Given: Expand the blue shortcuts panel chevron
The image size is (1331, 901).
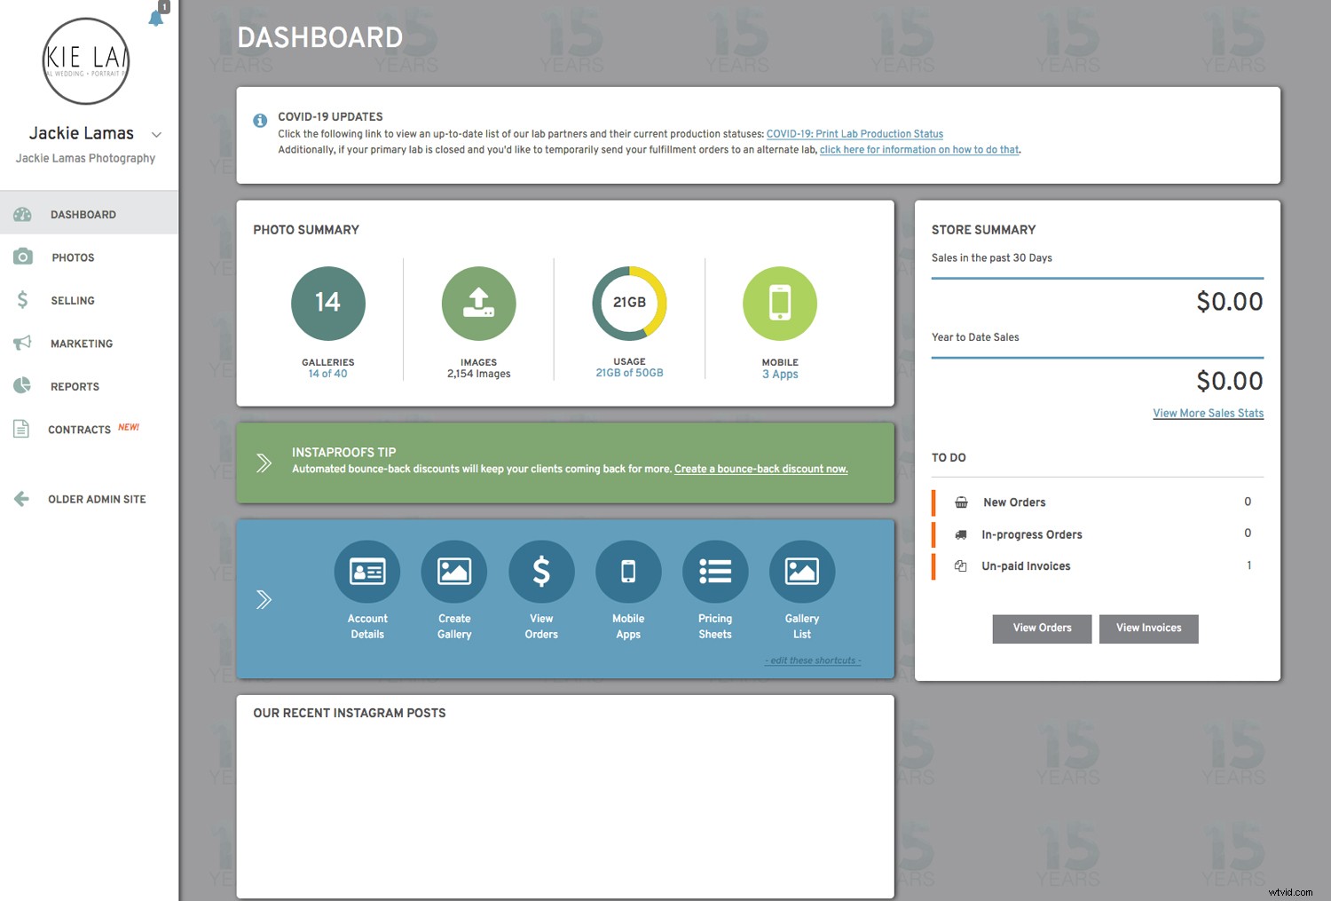Looking at the screenshot, I should coord(264,599).
